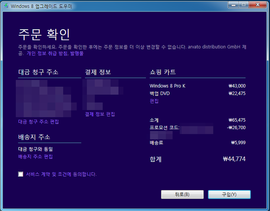Click the 소계 ₩65,475 amount
Image resolution: width=270 pixels, height=211 pixels.
tap(237, 120)
